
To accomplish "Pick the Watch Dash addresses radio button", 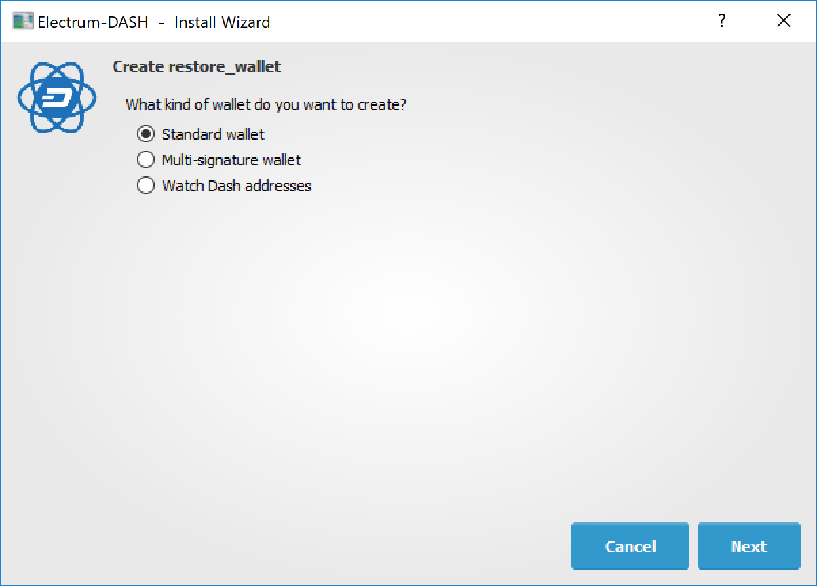I will coord(146,186).
